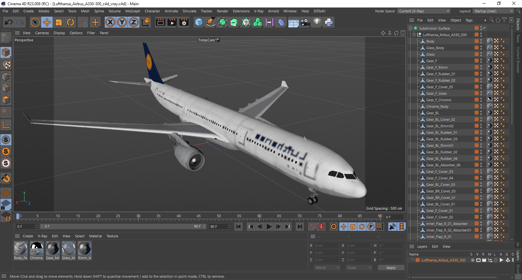Viewport: 522px width, 280px height.
Task: Open material manager Texture menu
Action: 112,236
